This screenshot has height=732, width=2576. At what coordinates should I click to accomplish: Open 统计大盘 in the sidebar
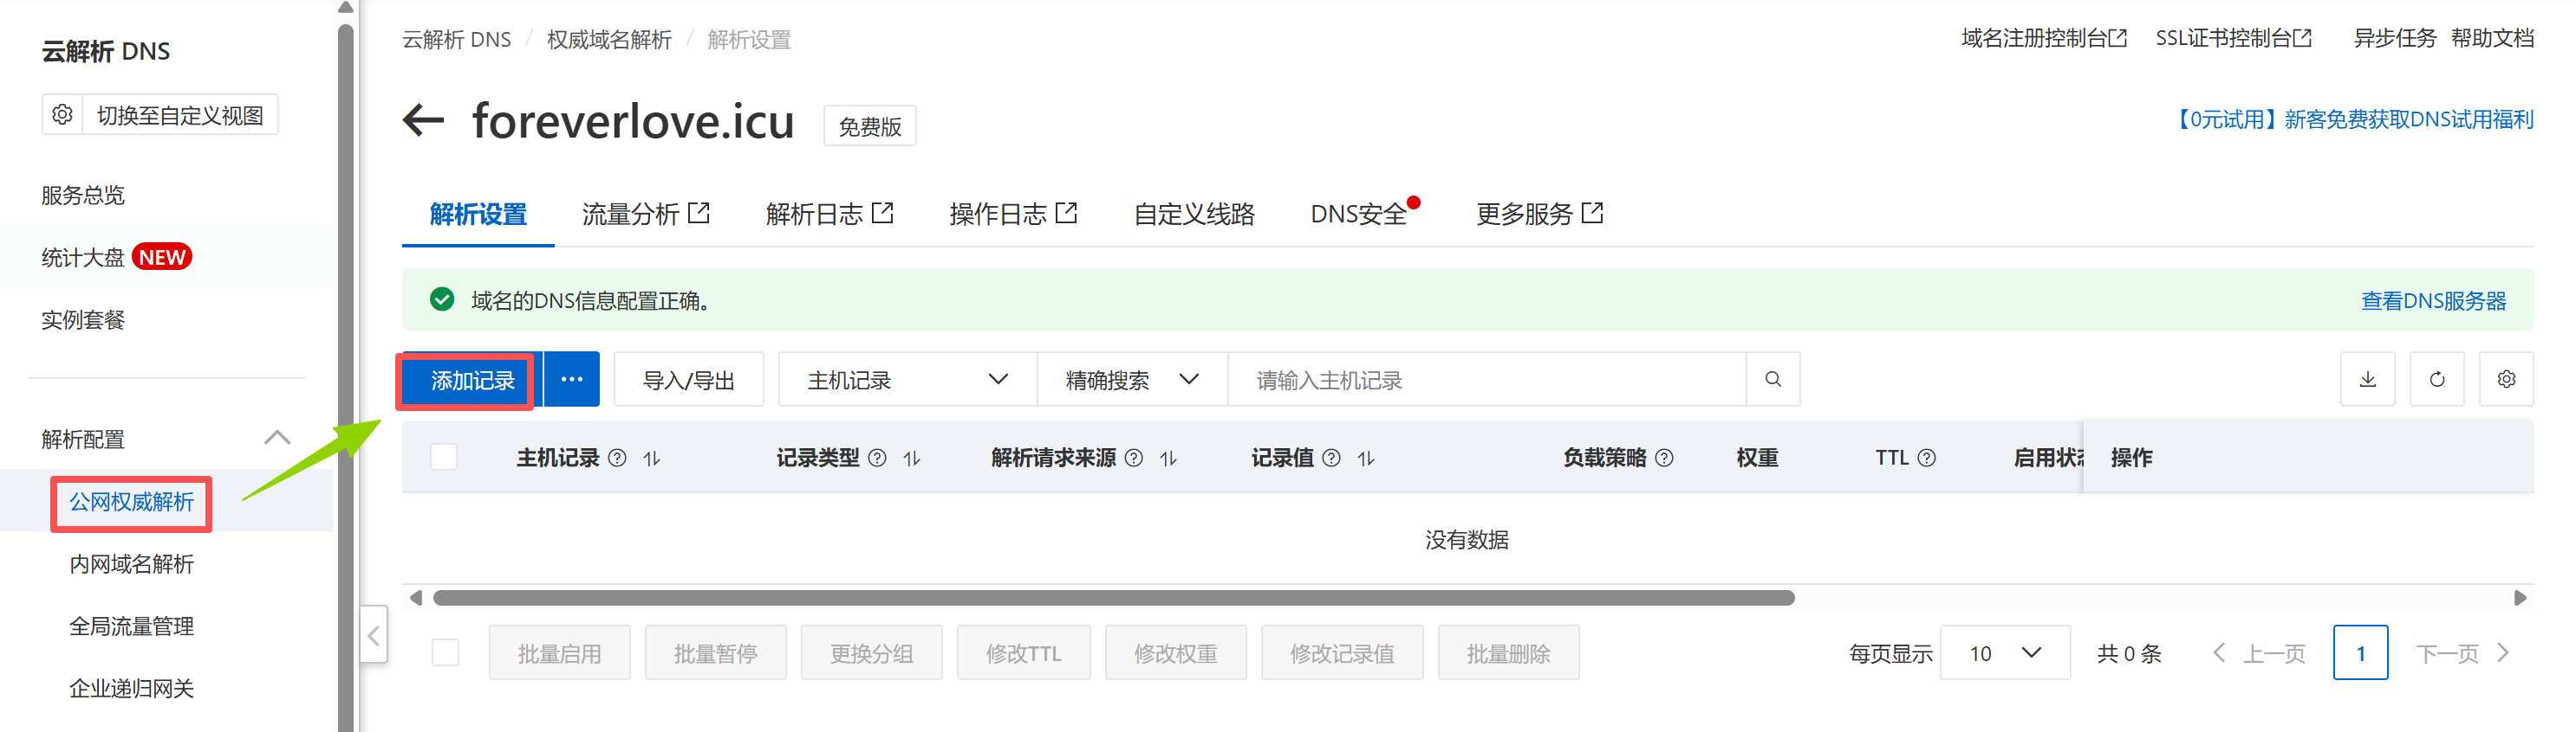tap(83, 258)
